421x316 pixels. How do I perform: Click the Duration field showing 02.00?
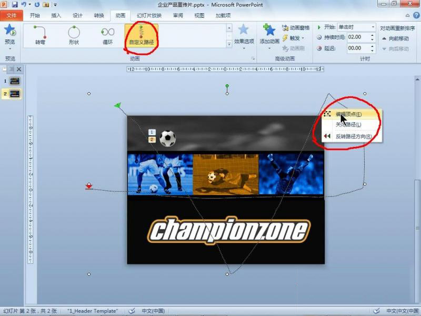pyautogui.click(x=358, y=37)
